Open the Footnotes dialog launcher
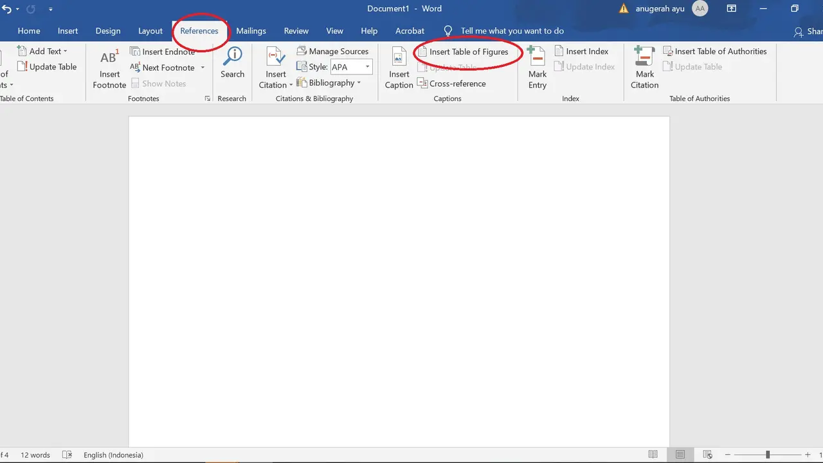 (x=207, y=98)
